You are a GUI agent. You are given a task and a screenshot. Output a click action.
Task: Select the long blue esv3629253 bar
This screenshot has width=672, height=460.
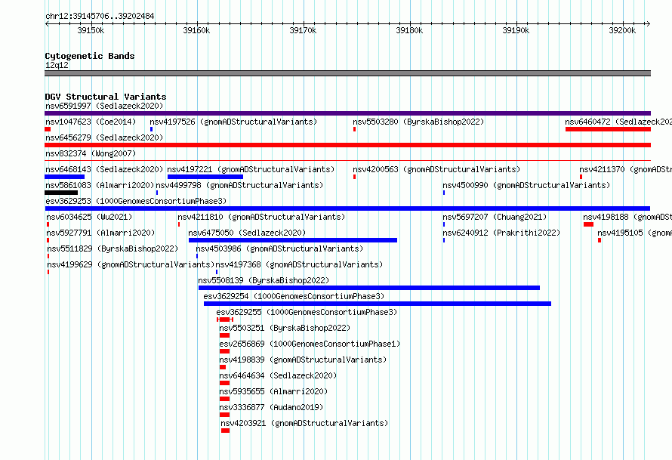tap(347, 208)
